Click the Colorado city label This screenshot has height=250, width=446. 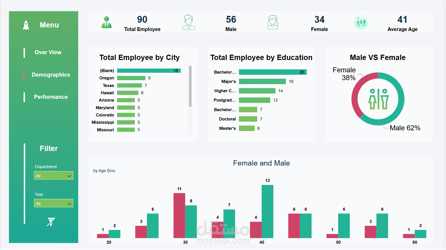tap(105, 115)
